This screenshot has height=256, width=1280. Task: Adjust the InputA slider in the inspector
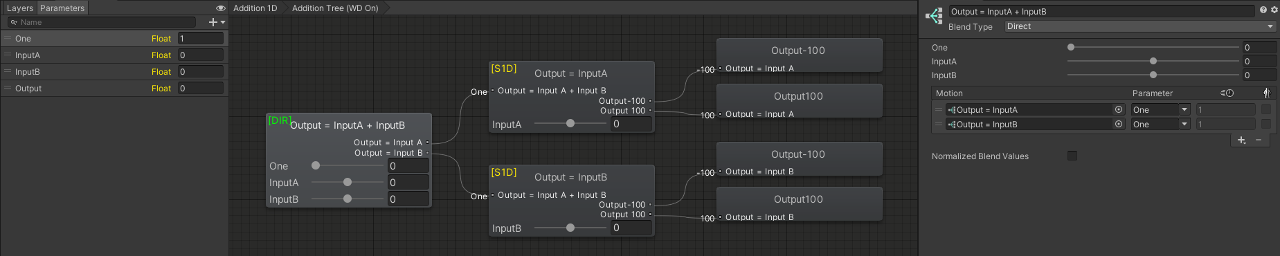coord(1153,61)
